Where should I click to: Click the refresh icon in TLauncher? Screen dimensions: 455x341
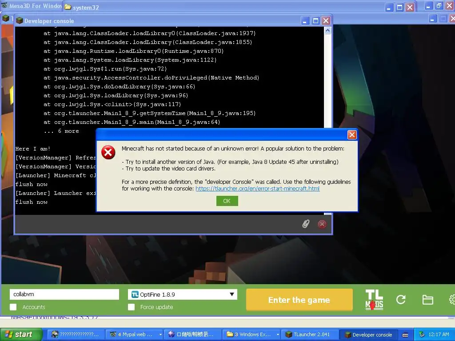401,300
